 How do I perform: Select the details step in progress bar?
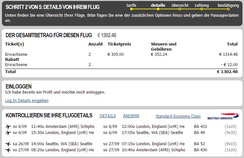point(158,5)
